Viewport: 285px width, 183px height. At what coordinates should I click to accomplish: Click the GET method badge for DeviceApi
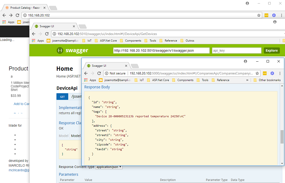click(x=63, y=97)
